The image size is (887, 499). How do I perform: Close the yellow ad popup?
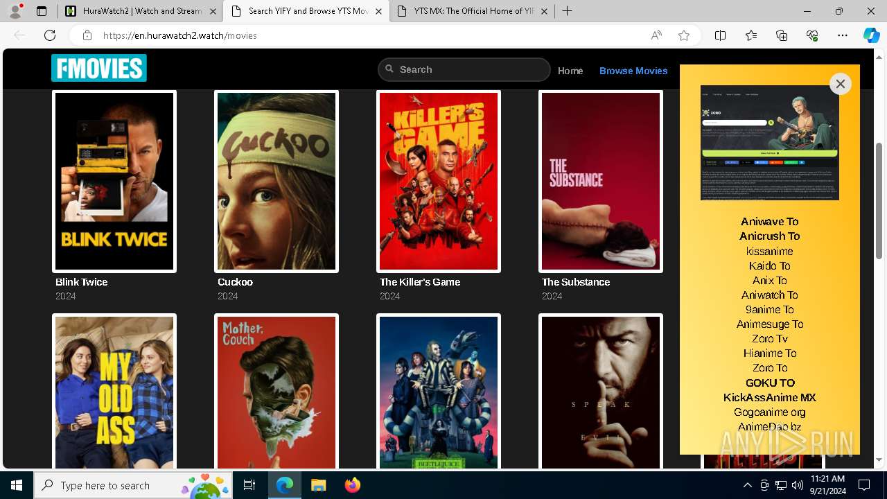840,84
